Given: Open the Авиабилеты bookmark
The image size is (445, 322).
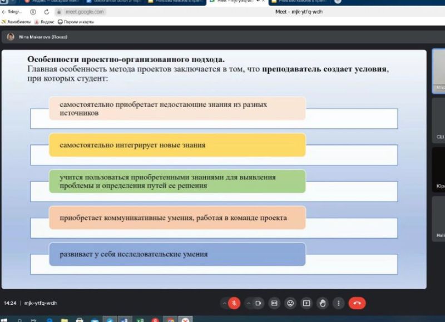Looking at the screenshot, I should [16, 22].
